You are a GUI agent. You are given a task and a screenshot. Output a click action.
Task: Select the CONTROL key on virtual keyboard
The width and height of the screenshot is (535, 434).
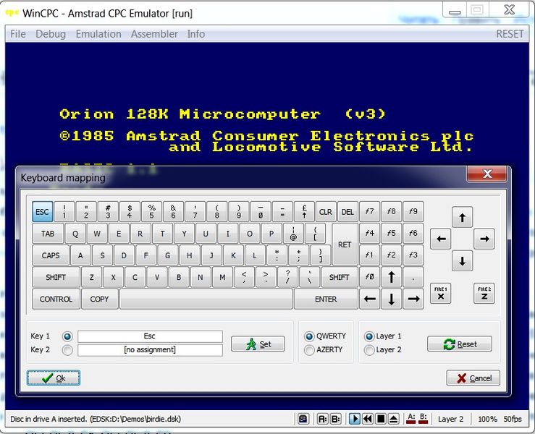click(56, 299)
